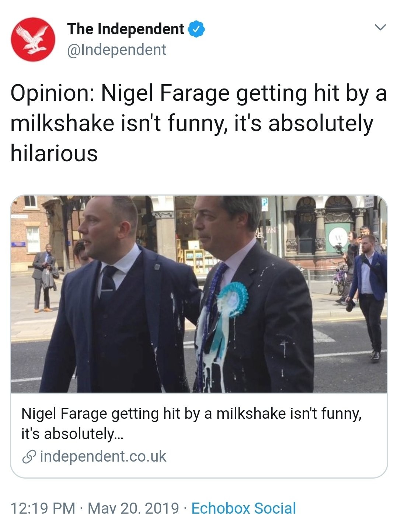The image size is (397, 514).
Task: Open The Independent display name
Action: click(126, 29)
